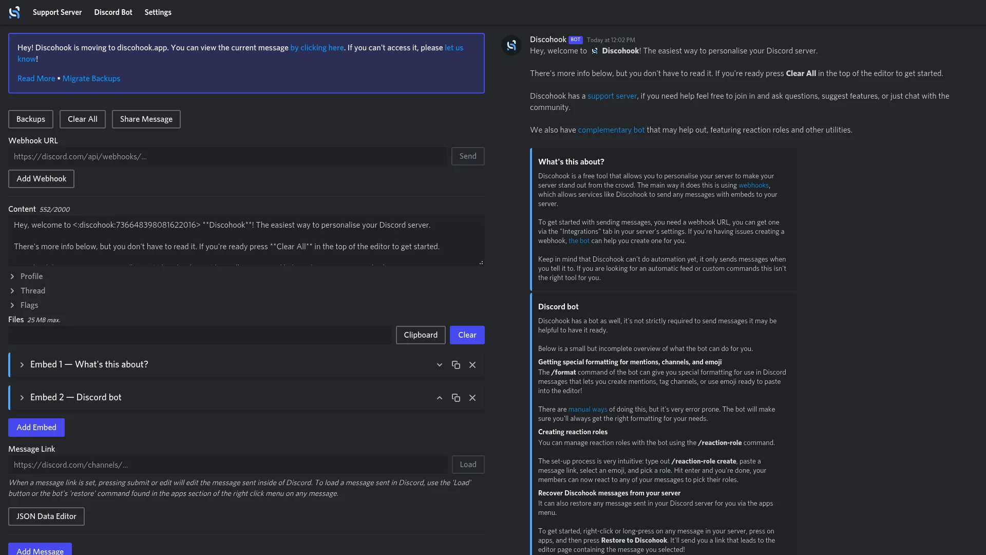The height and width of the screenshot is (555, 986).
Task: Open 'support server' link in preview
Action: coord(612,96)
